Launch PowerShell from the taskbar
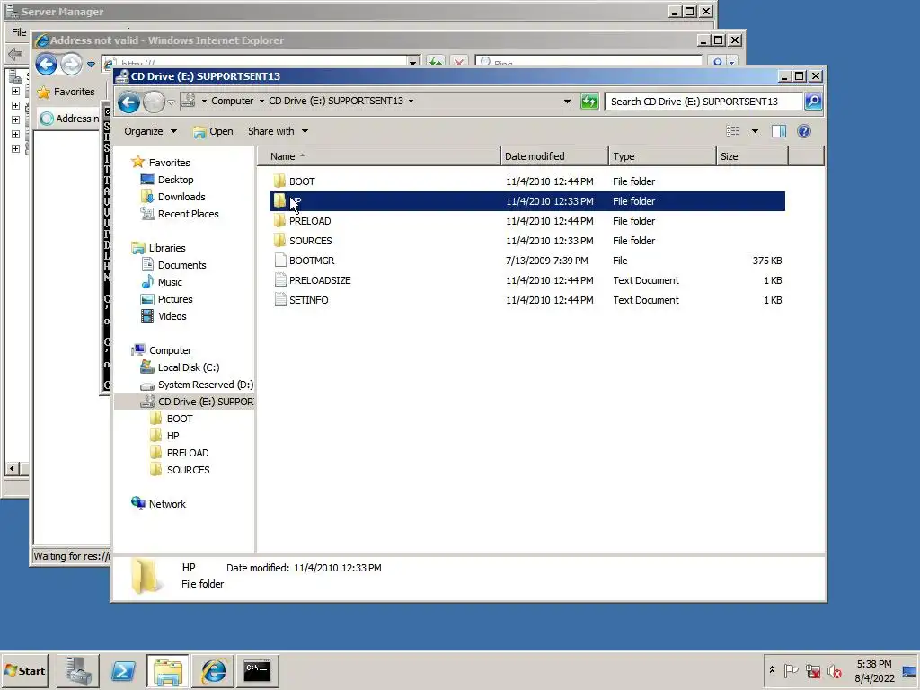Viewport: 920px width, 690px height. coord(122,670)
